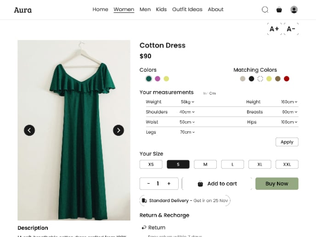Click the quantity value field
Image resolution: width=316 pixels, height=237 pixels.
(x=158, y=184)
